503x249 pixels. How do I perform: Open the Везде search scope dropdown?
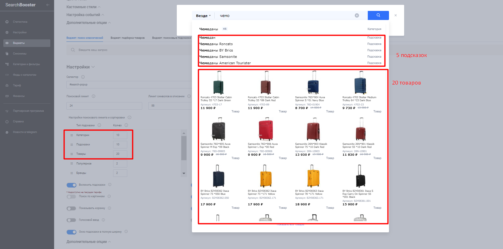click(203, 16)
